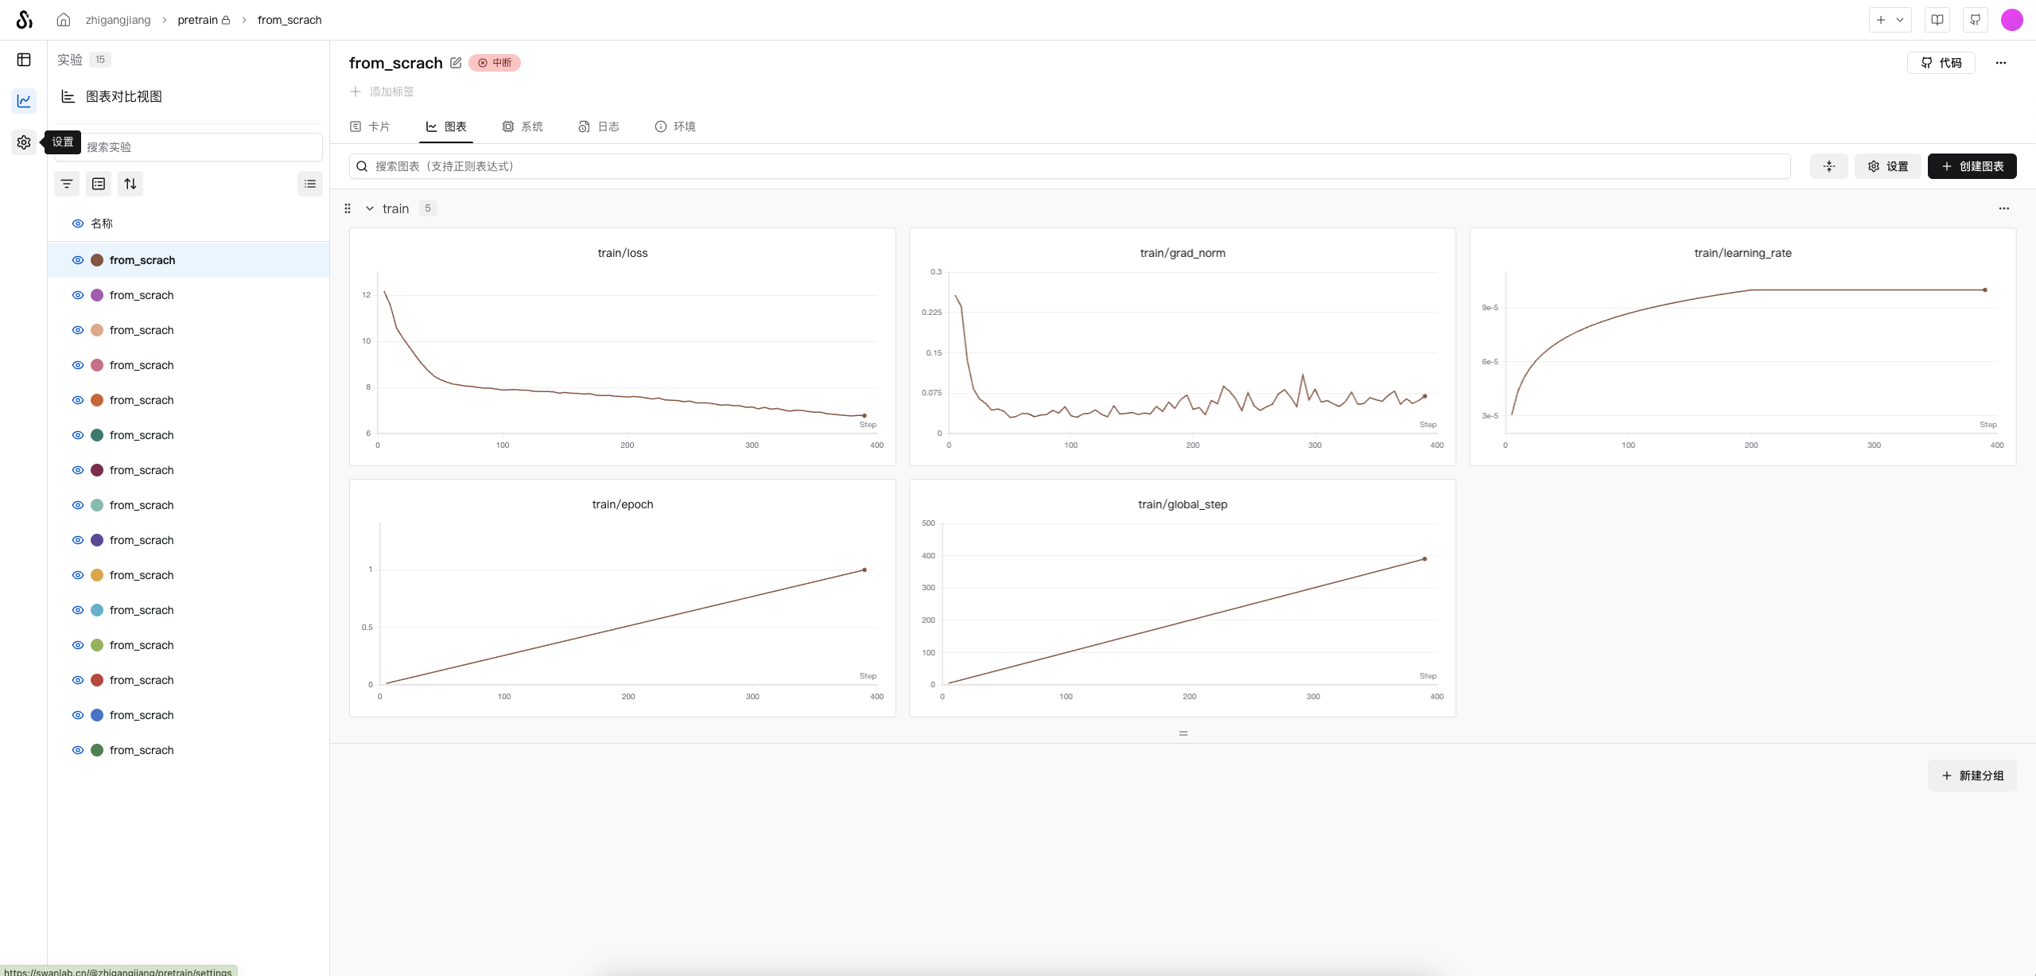Open project settings gear in sidebar

coord(24,142)
